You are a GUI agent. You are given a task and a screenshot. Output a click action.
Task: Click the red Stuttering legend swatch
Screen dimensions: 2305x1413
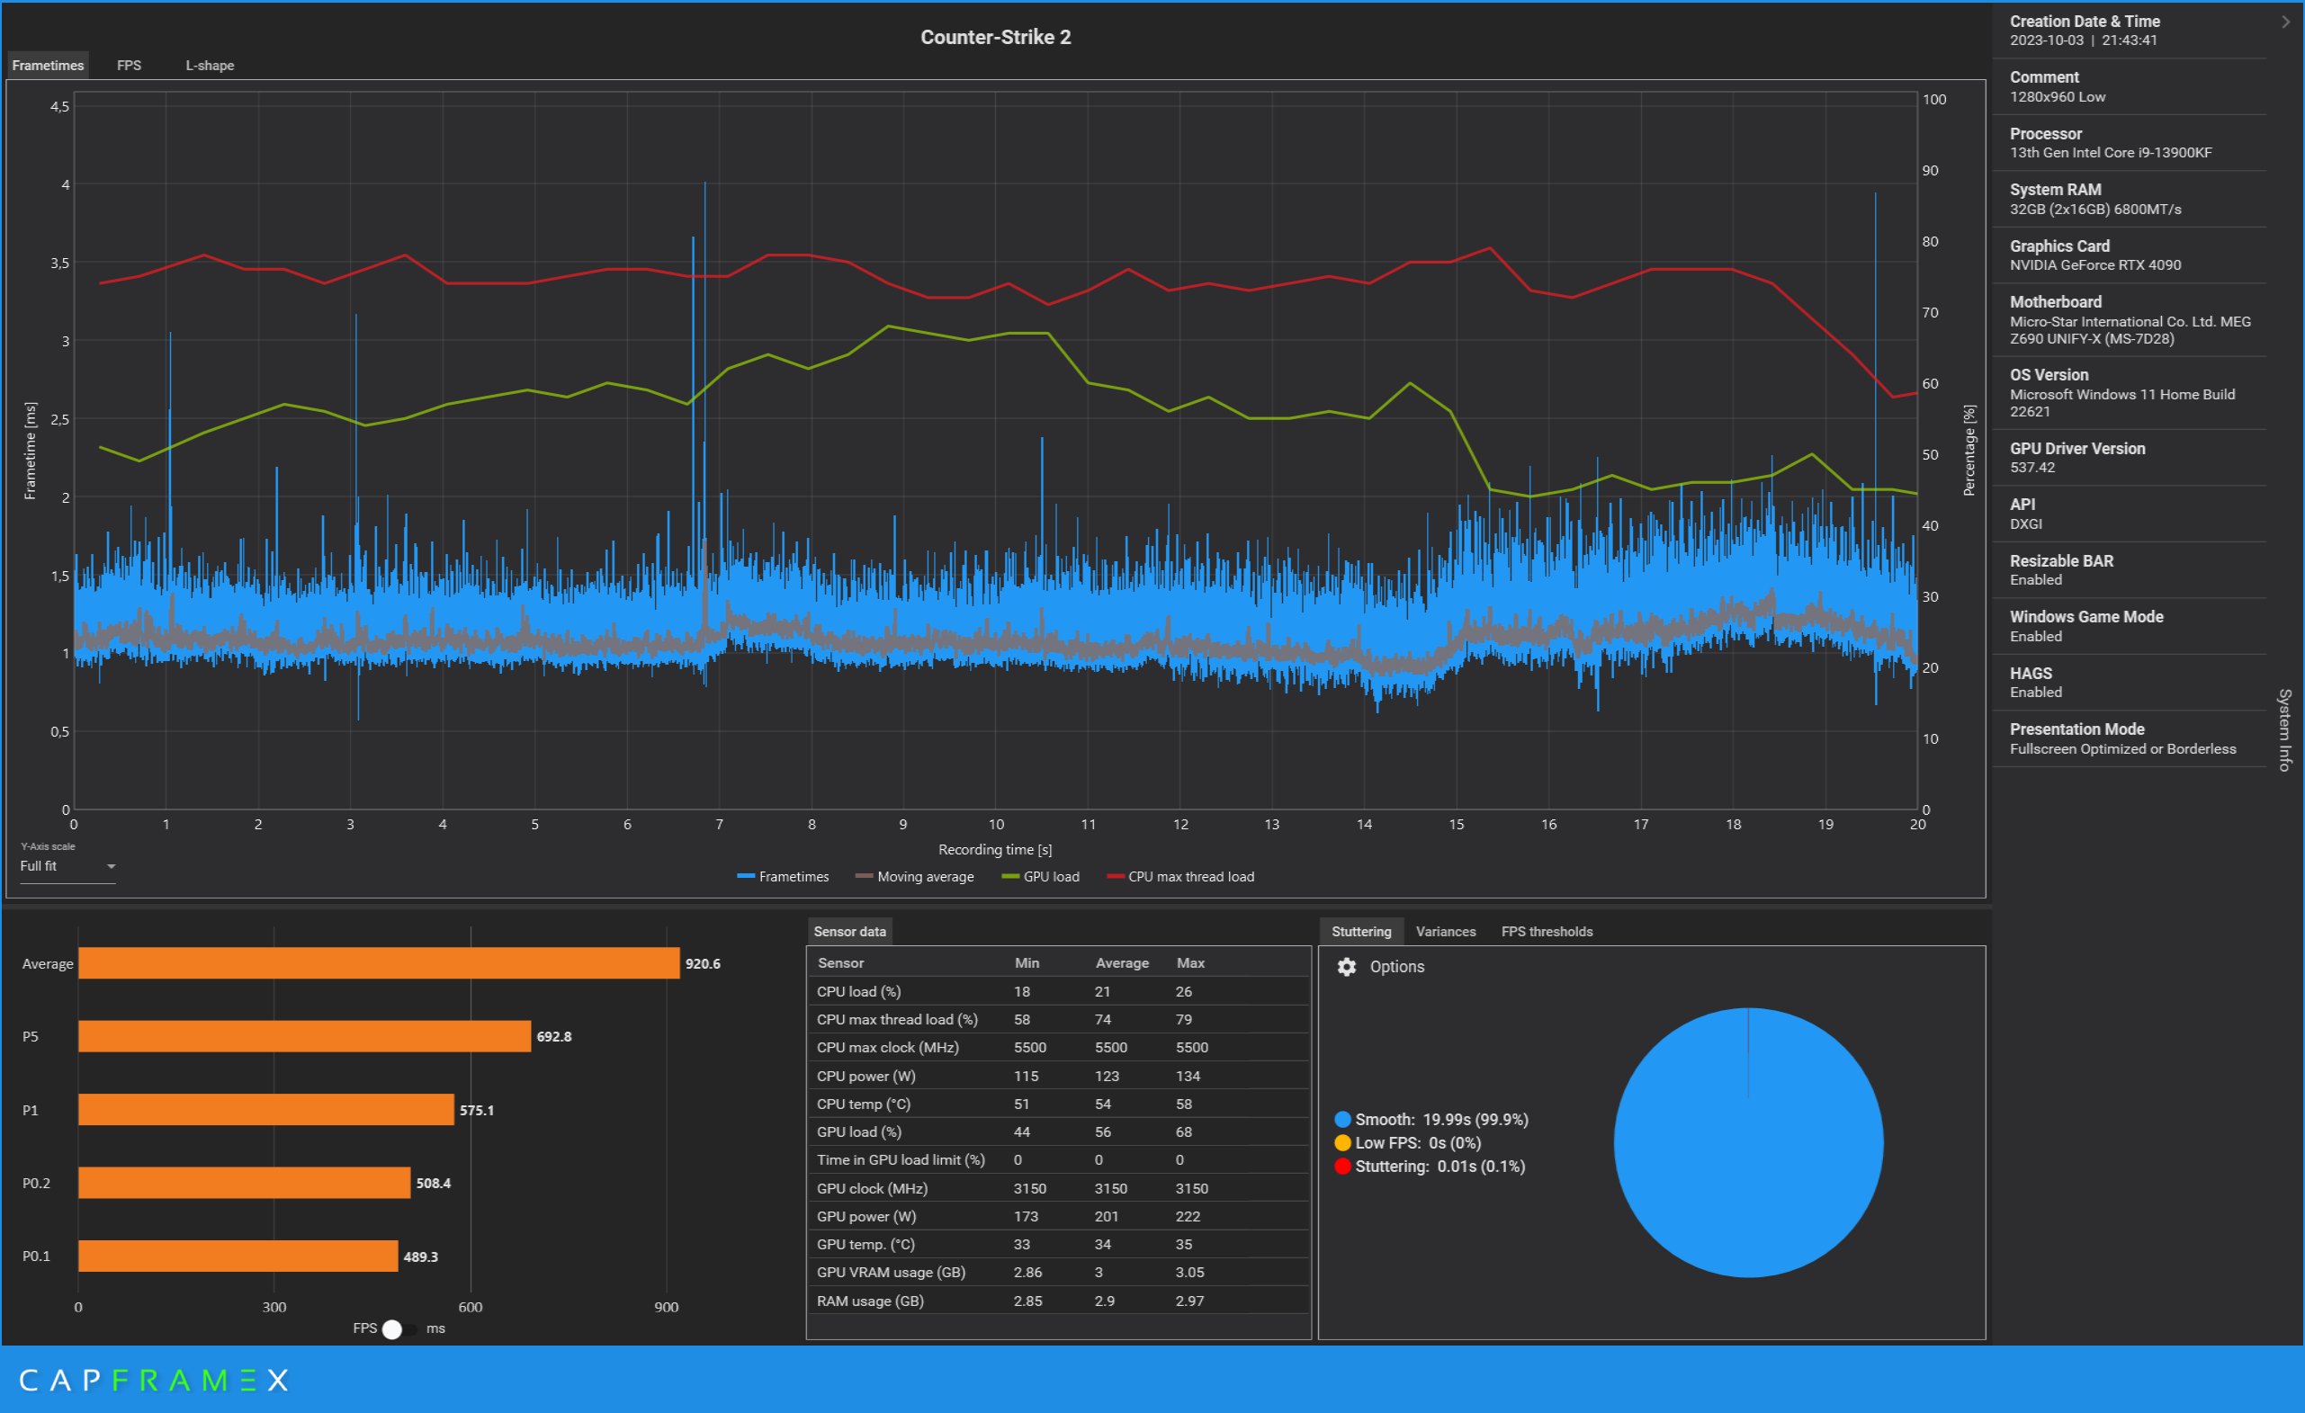coord(1342,1167)
